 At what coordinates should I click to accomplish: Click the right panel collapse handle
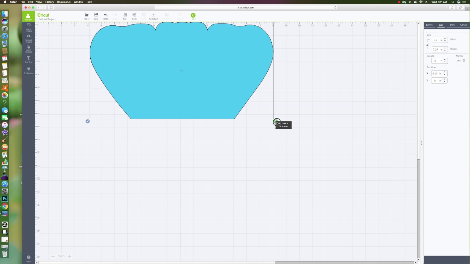[422, 143]
